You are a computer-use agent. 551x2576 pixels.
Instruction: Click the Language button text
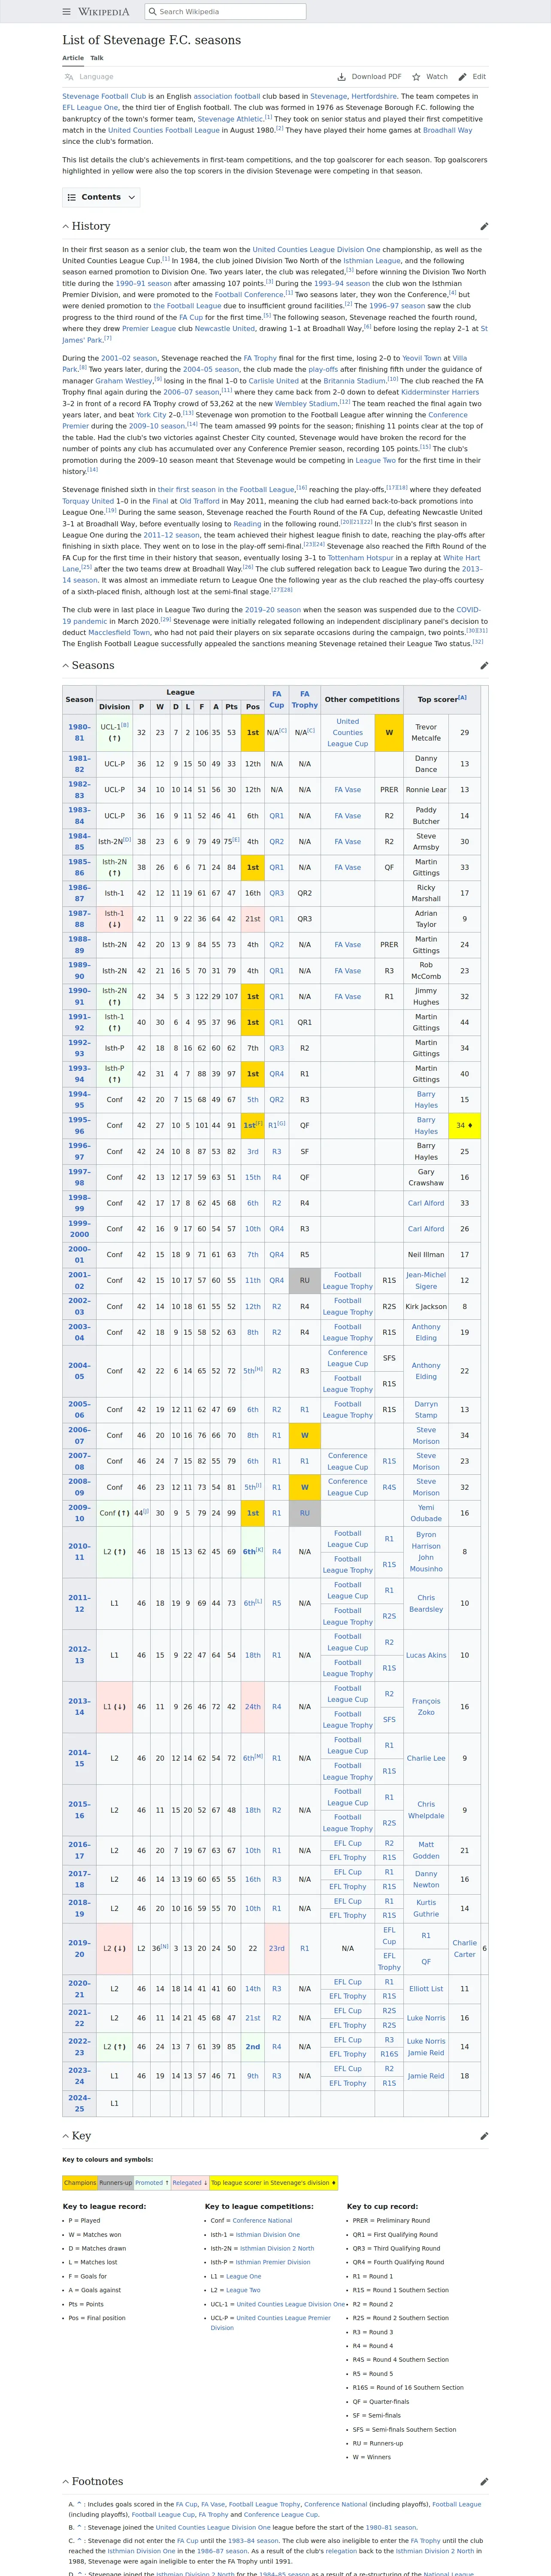coord(96,77)
